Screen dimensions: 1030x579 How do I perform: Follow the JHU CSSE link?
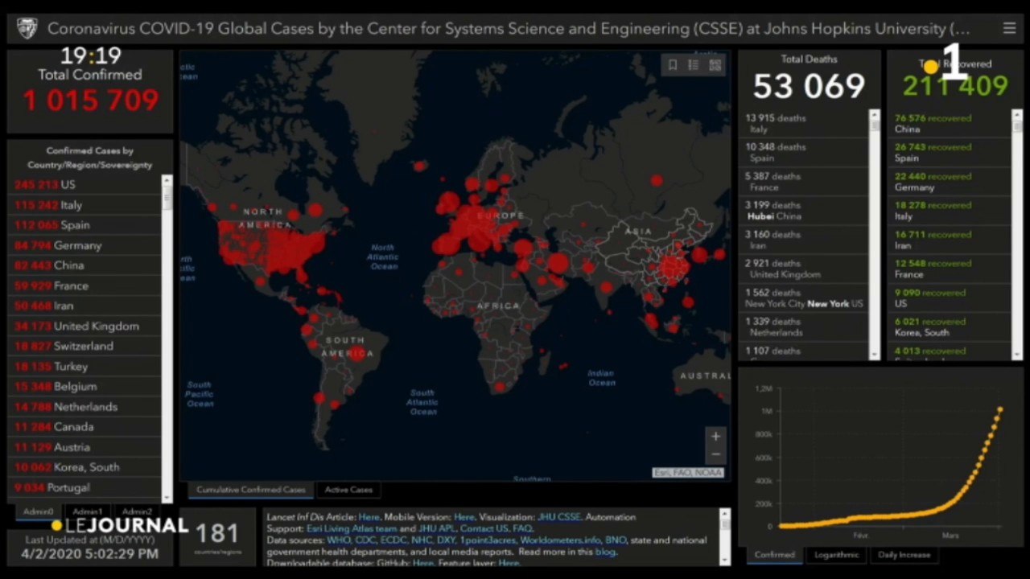point(558,517)
